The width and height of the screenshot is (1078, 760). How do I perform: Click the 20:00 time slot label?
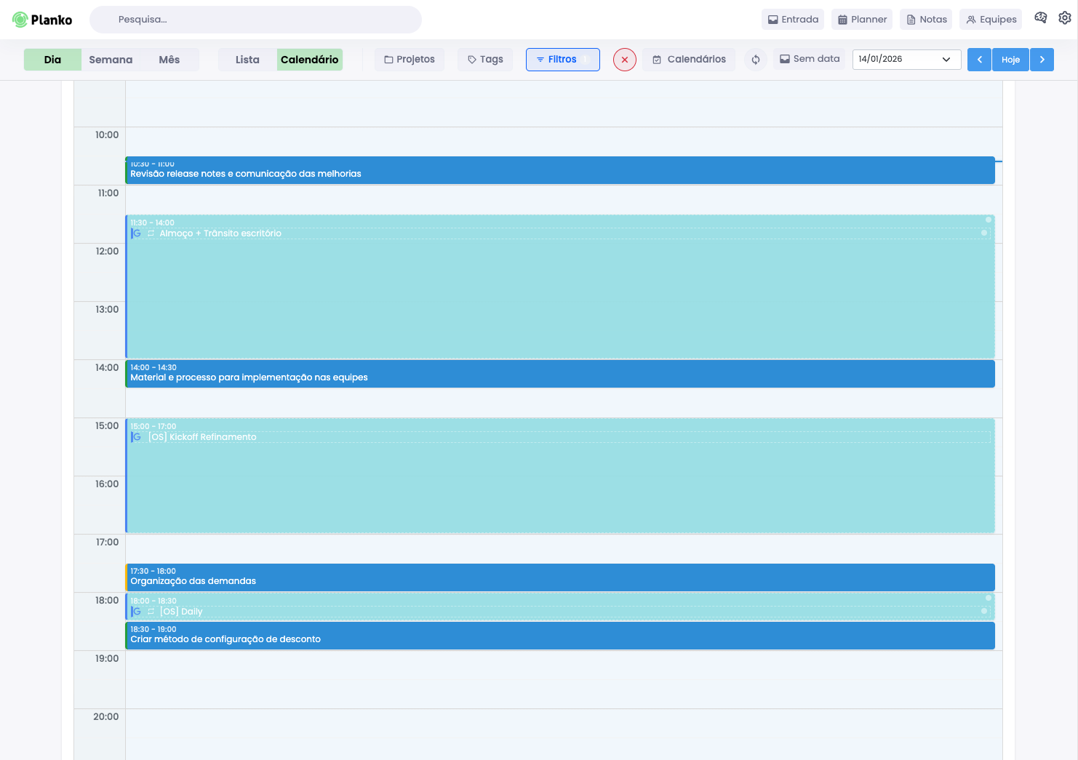coord(106,716)
